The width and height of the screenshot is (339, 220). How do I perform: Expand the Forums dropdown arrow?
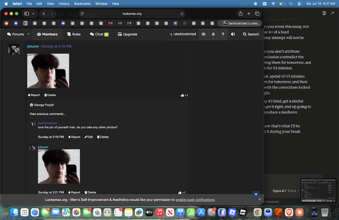(29, 34)
